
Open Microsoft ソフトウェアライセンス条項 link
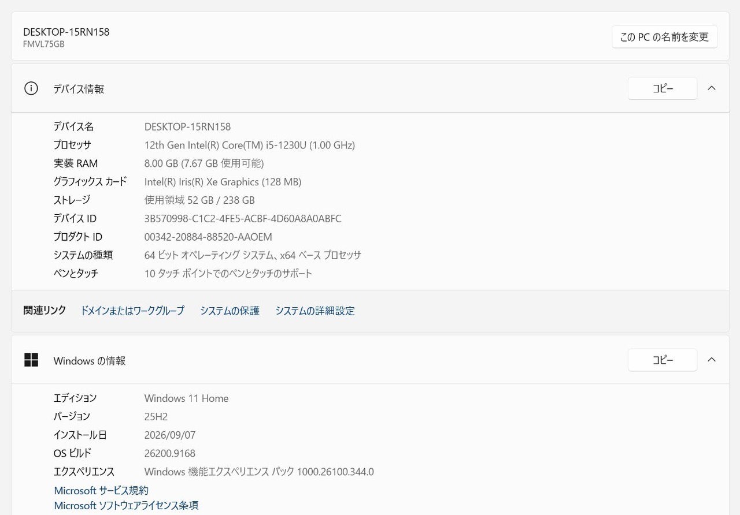126,506
